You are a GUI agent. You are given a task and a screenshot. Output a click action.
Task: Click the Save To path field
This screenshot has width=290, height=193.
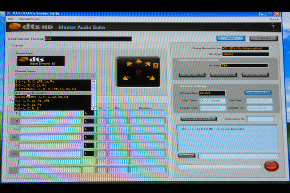pyautogui.click(x=238, y=156)
